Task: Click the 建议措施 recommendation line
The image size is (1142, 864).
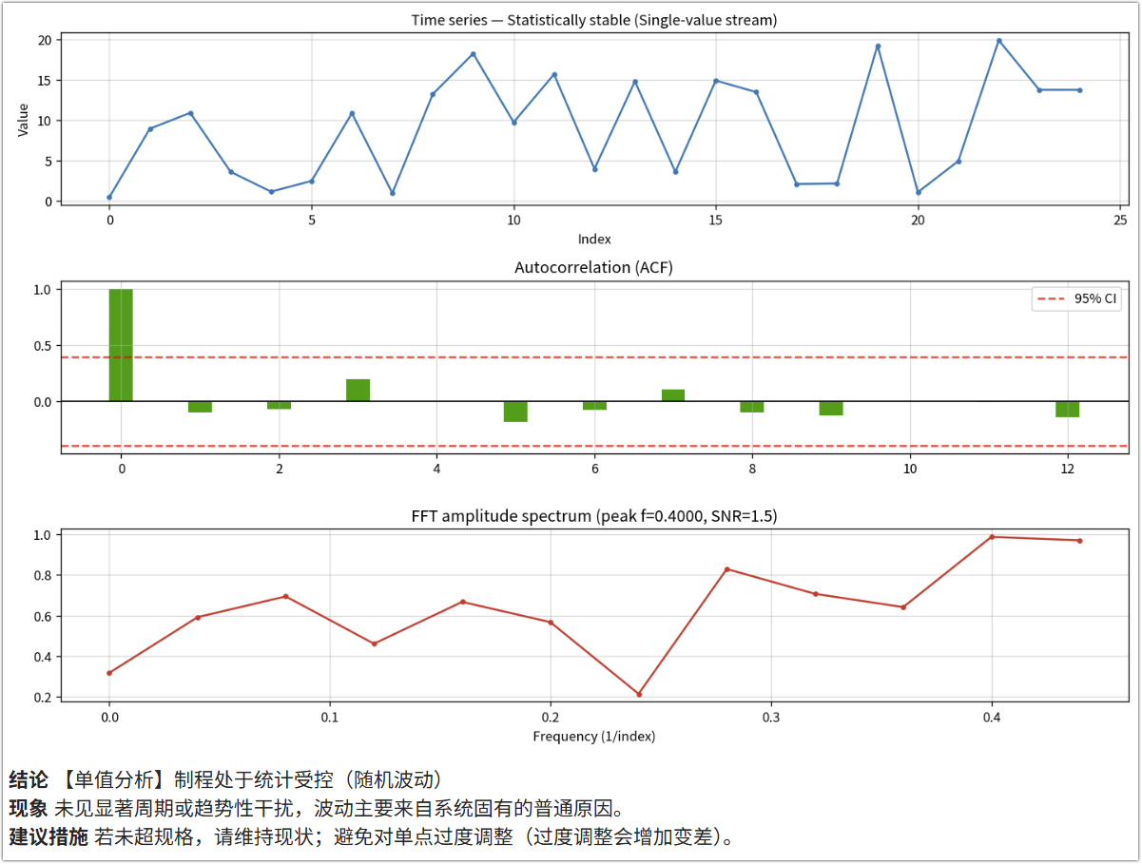Action: click(x=374, y=837)
